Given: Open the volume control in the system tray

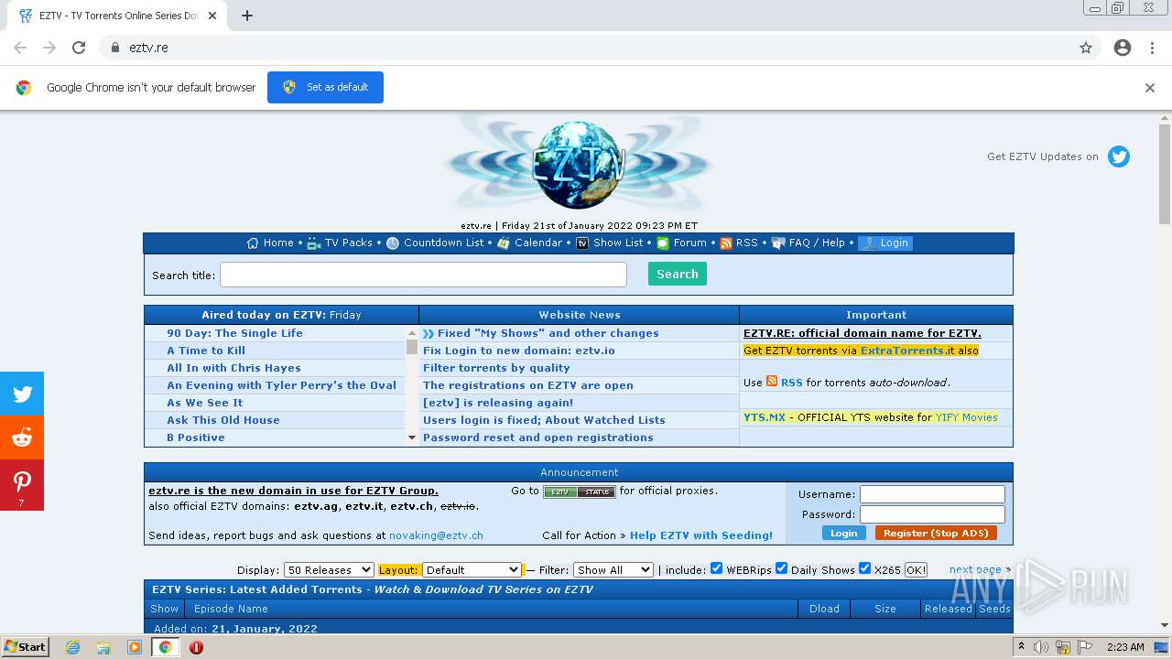Looking at the screenshot, I should pyautogui.click(x=1041, y=647).
